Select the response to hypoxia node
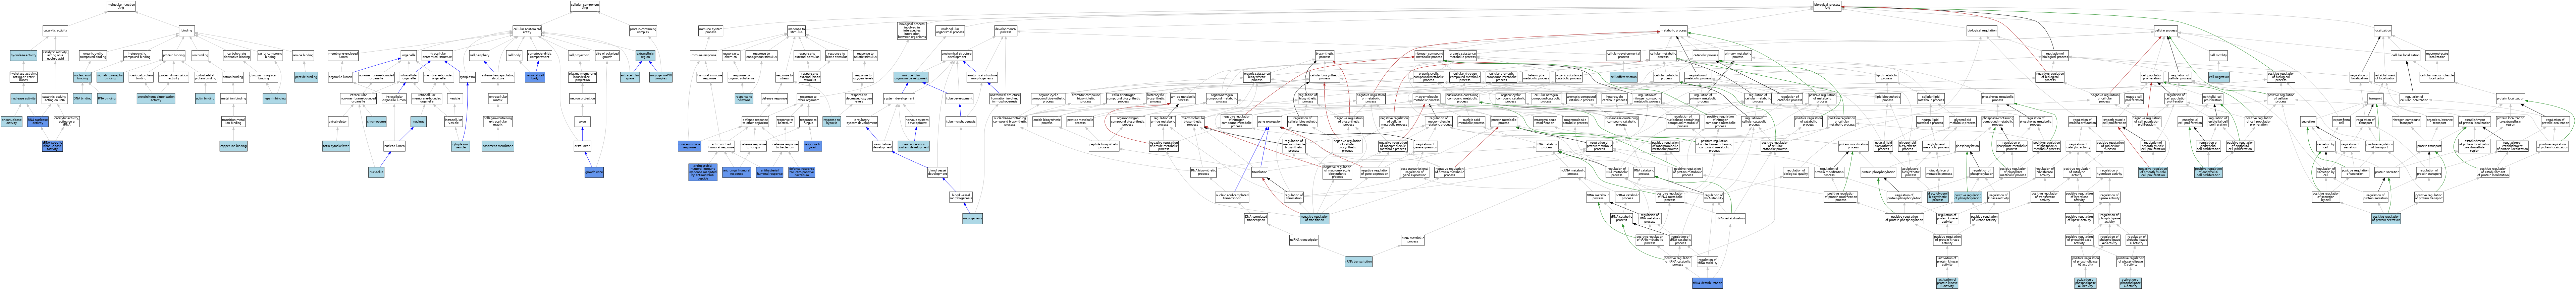Image resolution: width=2576 pixels, height=290 pixels. pyautogui.click(x=831, y=121)
